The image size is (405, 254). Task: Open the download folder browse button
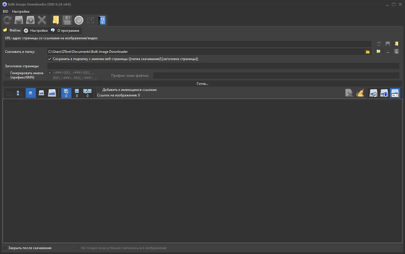367,51
